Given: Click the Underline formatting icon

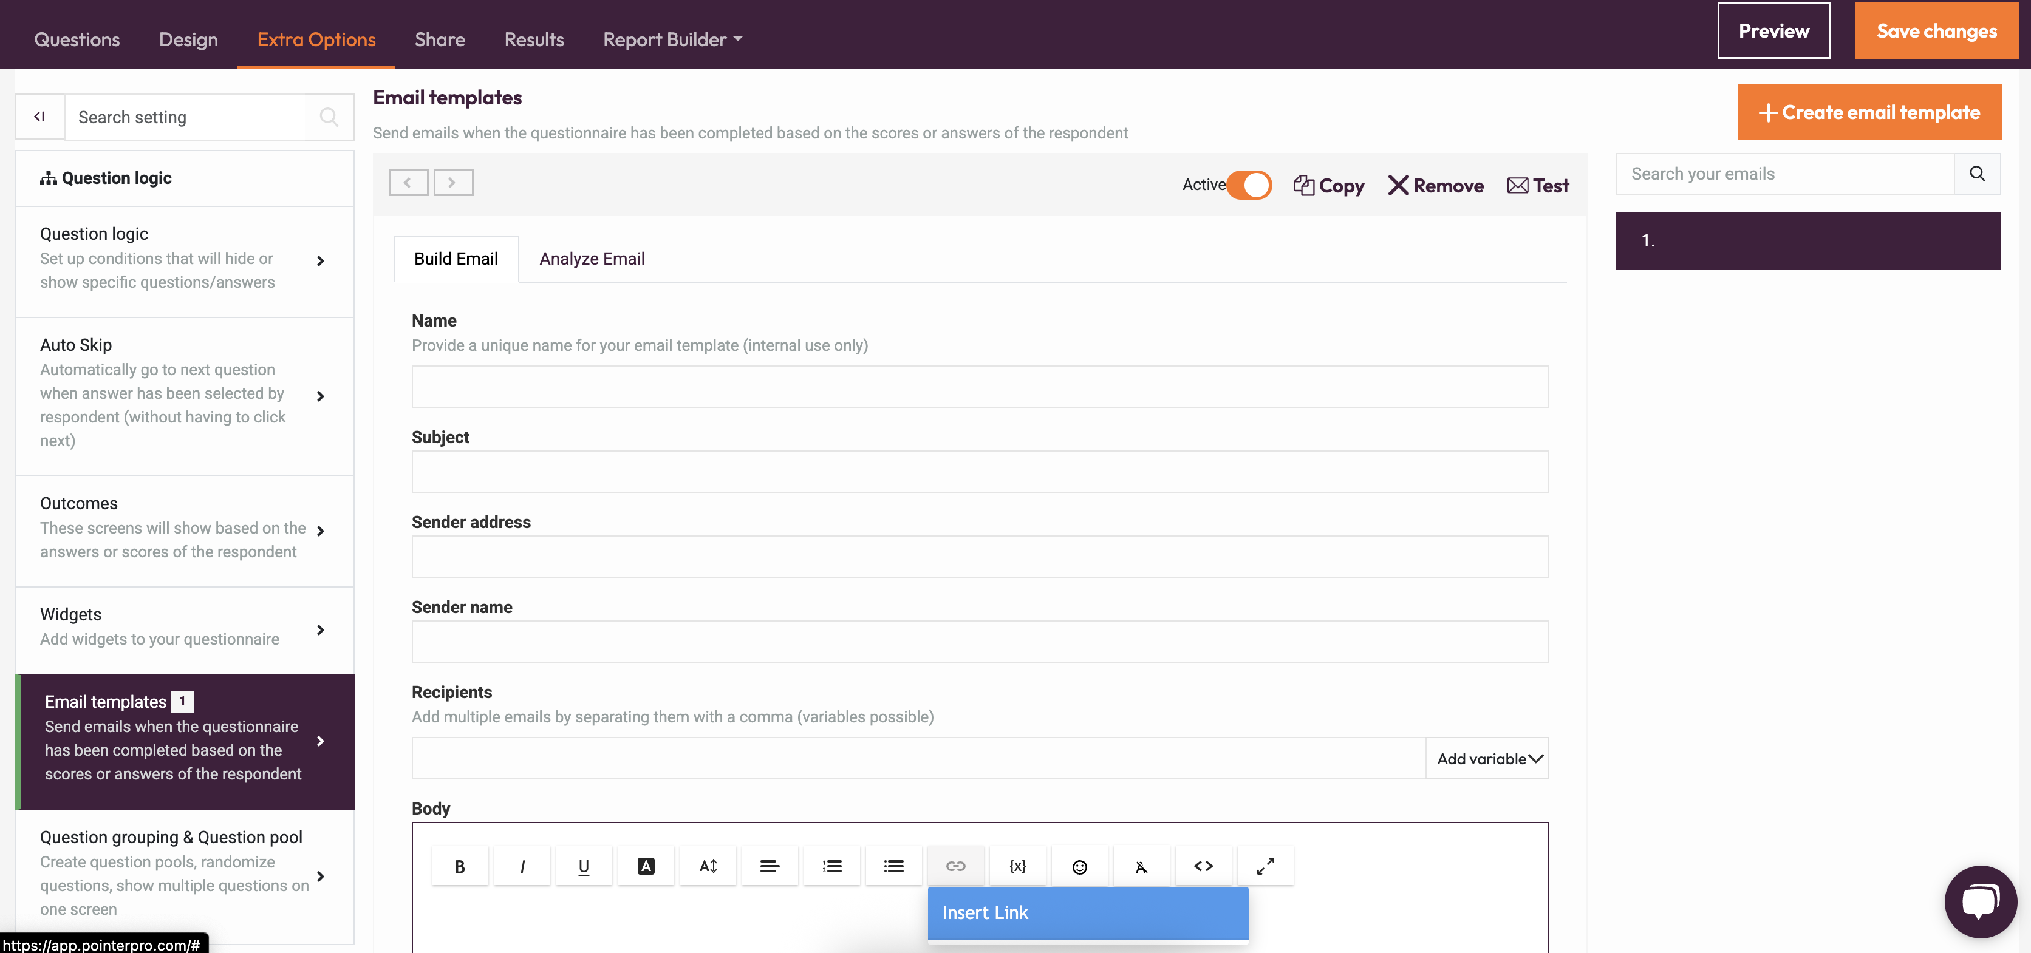Looking at the screenshot, I should pyautogui.click(x=584, y=866).
